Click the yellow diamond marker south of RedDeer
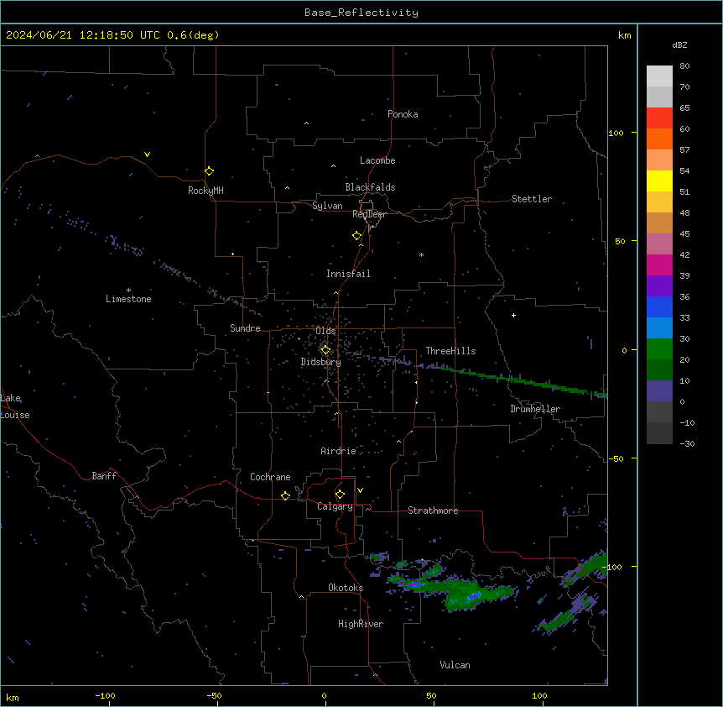Viewport: 723px width, 707px height. coord(357,236)
